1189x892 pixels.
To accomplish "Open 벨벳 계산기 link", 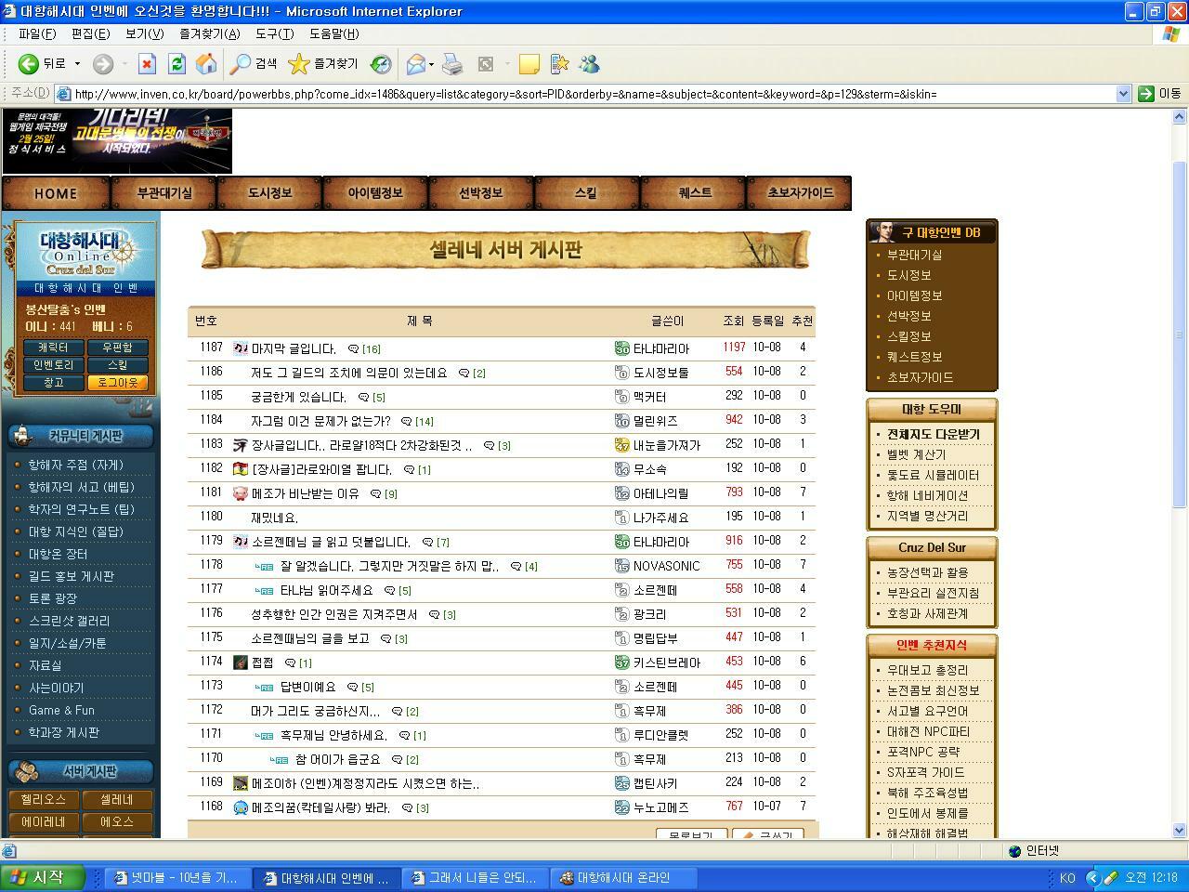I will pyautogui.click(x=916, y=454).
